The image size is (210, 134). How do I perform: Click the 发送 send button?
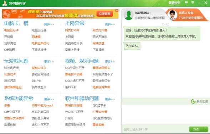click(196, 129)
